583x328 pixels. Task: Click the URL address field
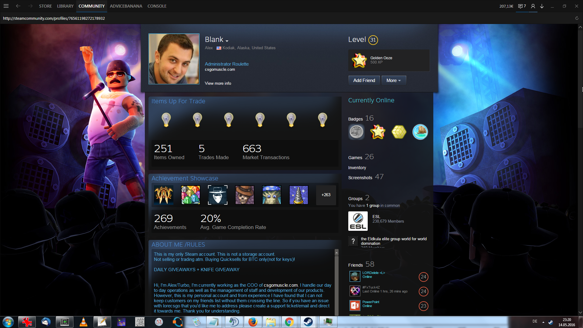[54, 18]
